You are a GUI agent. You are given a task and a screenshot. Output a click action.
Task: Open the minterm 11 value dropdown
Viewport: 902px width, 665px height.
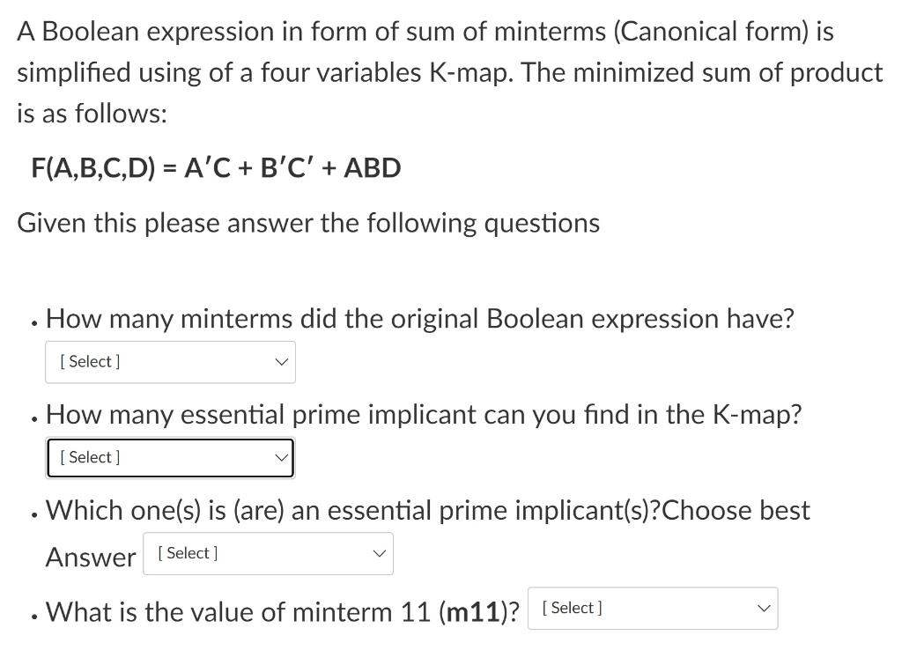pos(652,609)
